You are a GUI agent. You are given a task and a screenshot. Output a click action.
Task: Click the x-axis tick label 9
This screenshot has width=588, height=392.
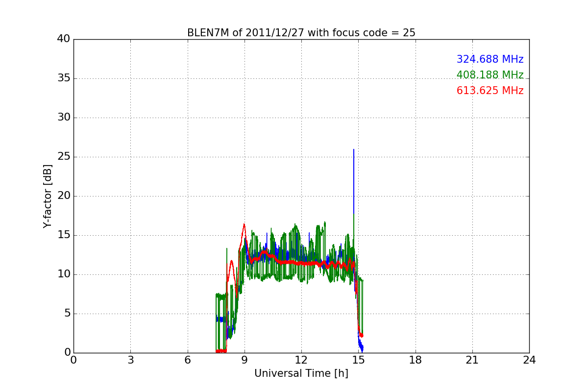click(x=245, y=360)
